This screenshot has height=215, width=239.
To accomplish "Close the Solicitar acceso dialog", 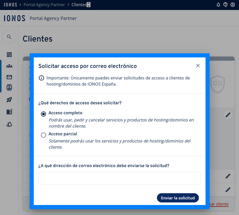I will click(198, 66).
